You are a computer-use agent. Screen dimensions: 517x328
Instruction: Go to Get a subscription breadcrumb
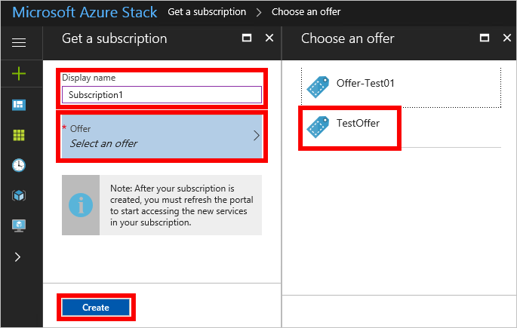tap(207, 12)
